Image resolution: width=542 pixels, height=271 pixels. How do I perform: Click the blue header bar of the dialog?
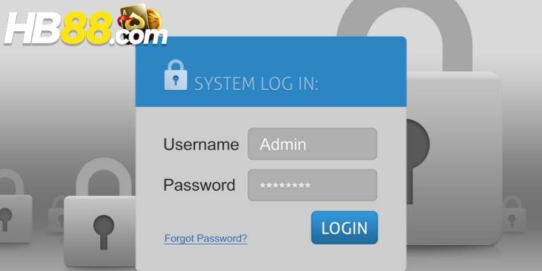[x=270, y=72]
